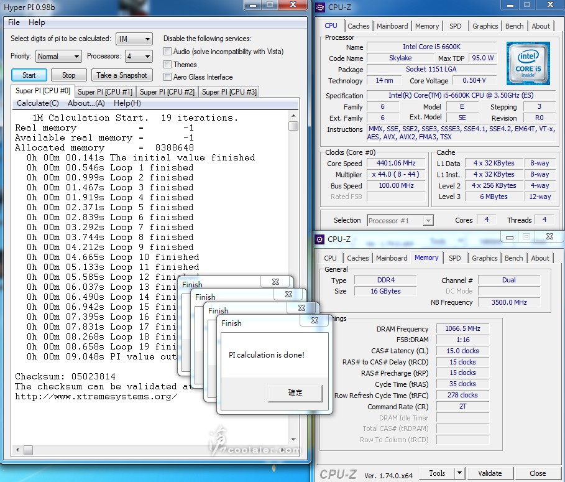The image size is (565, 482).
Task: Open SPD tab in top CPU-Z window
Action: [455, 26]
